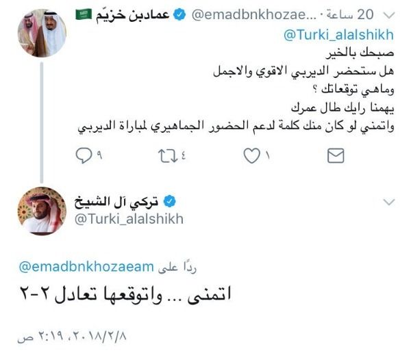Open the @emadbnkhozaeam reply-to link

pyautogui.click(x=86, y=267)
